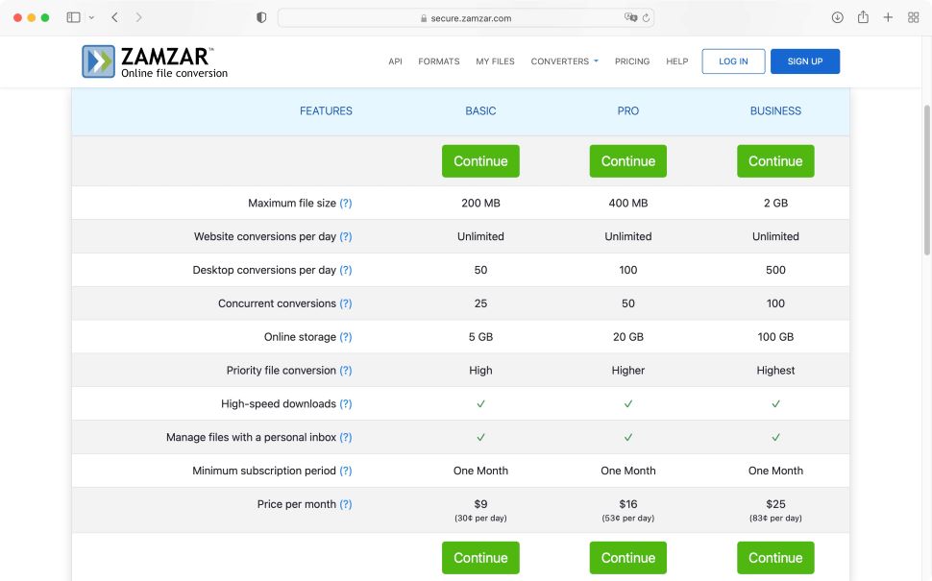932x581 pixels.
Task: Open help (?) for High-speed downloads
Action: [345, 404]
